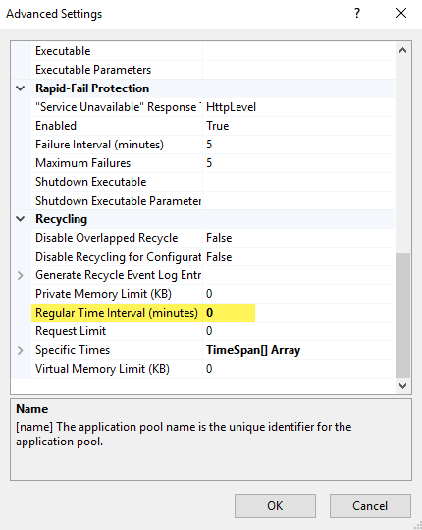The width and height of the screenshot is (422, 530).
Task: Select Disable Overlapped Recycle False value
Action: (298, 238)
